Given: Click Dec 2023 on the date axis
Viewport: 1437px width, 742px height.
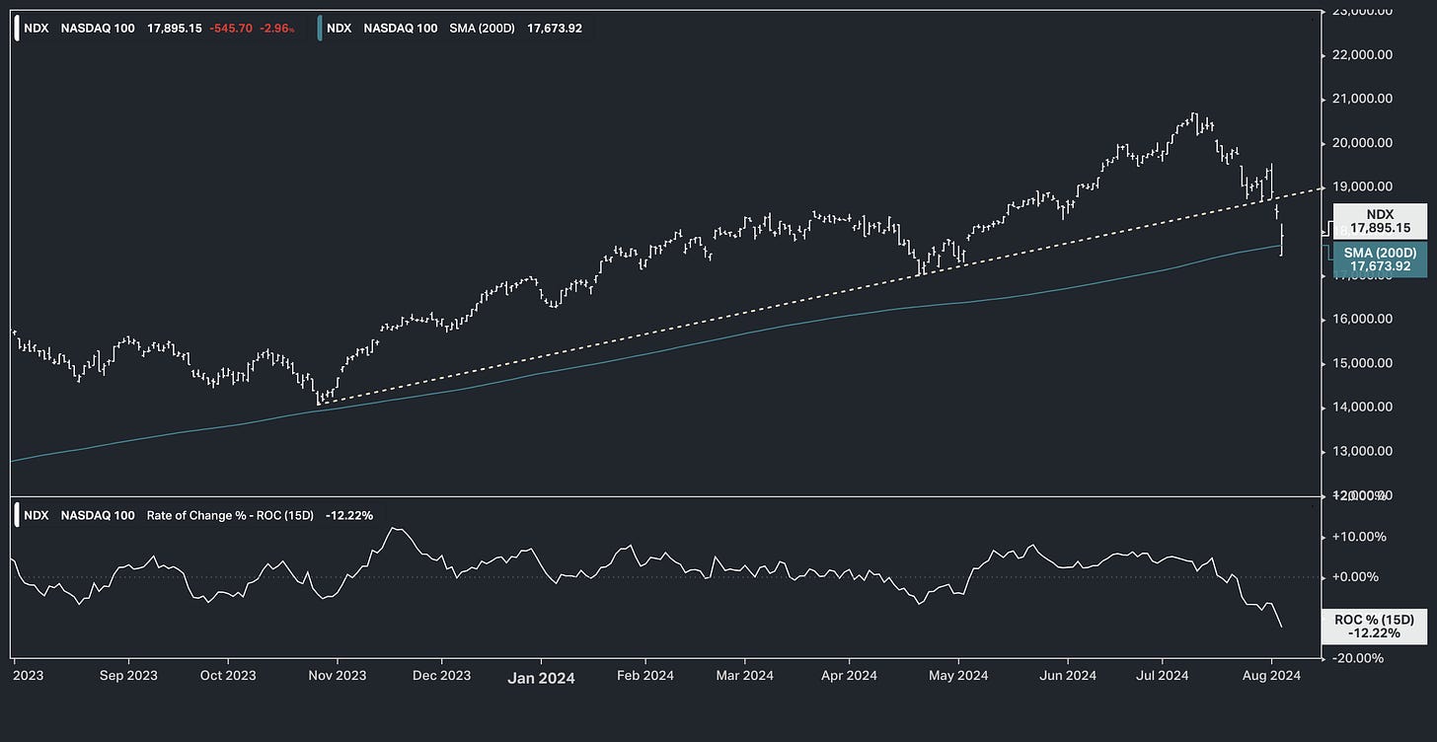Looking at the screenshot, I should tap(442, 676).
